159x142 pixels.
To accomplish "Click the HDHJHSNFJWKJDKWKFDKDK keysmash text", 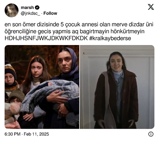I will pyautogui.click(x=46, y=38).
